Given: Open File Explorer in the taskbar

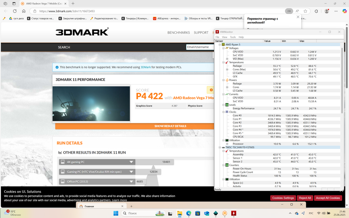Looking at the screenshot, I should [179, 213].
